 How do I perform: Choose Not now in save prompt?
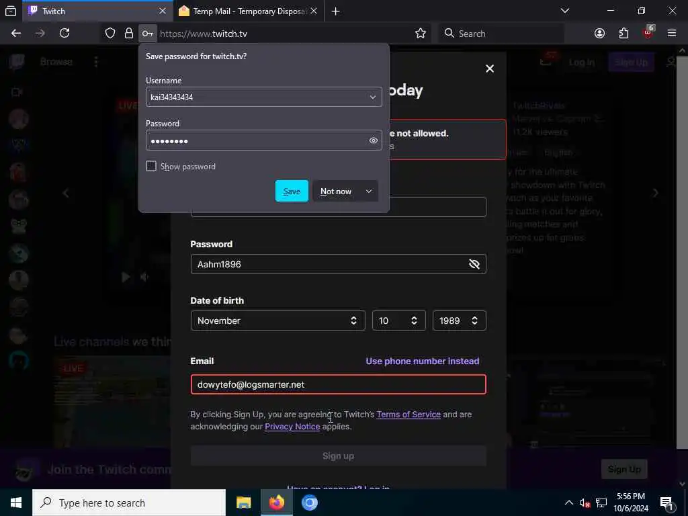tap(336, 191)
